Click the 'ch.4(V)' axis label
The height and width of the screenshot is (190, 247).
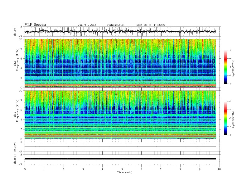tap(15, 159)
